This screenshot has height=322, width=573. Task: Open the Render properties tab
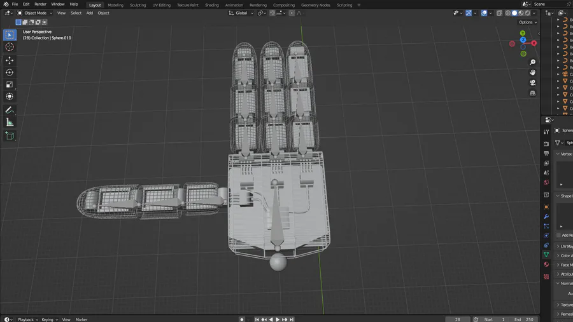pyautogui.click(x=546, y=144)
